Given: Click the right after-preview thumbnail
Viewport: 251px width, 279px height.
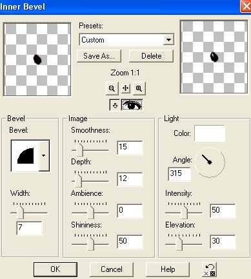Looking at the screenshot, I should (x=214, y=57).
